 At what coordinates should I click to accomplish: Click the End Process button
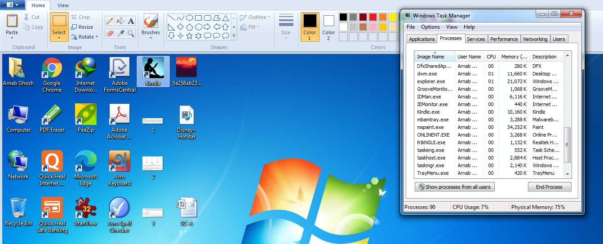click(x=549, y=187)
